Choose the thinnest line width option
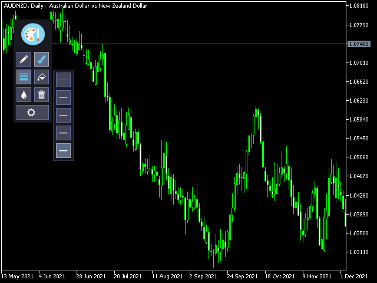Viewport: 377px width, 283px height. (63, 80)
